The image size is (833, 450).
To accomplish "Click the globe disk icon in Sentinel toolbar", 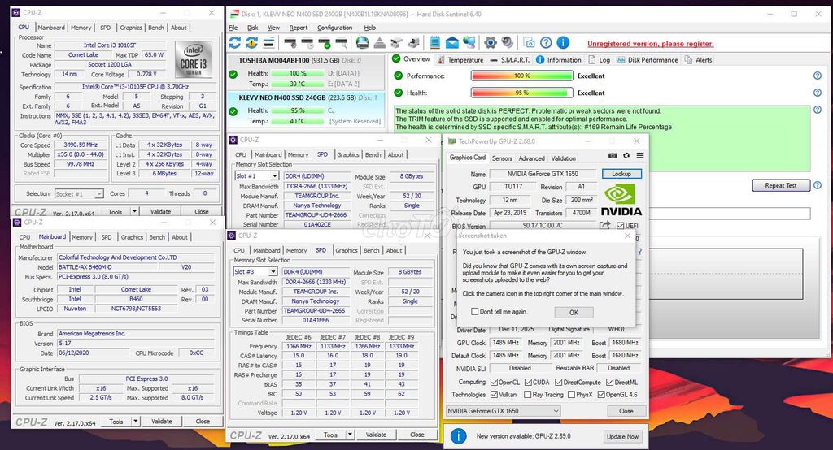I will 362,42.
